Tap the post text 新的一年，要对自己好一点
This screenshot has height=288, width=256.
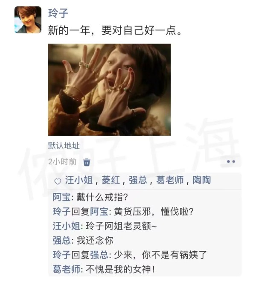(x=115, y=30)
